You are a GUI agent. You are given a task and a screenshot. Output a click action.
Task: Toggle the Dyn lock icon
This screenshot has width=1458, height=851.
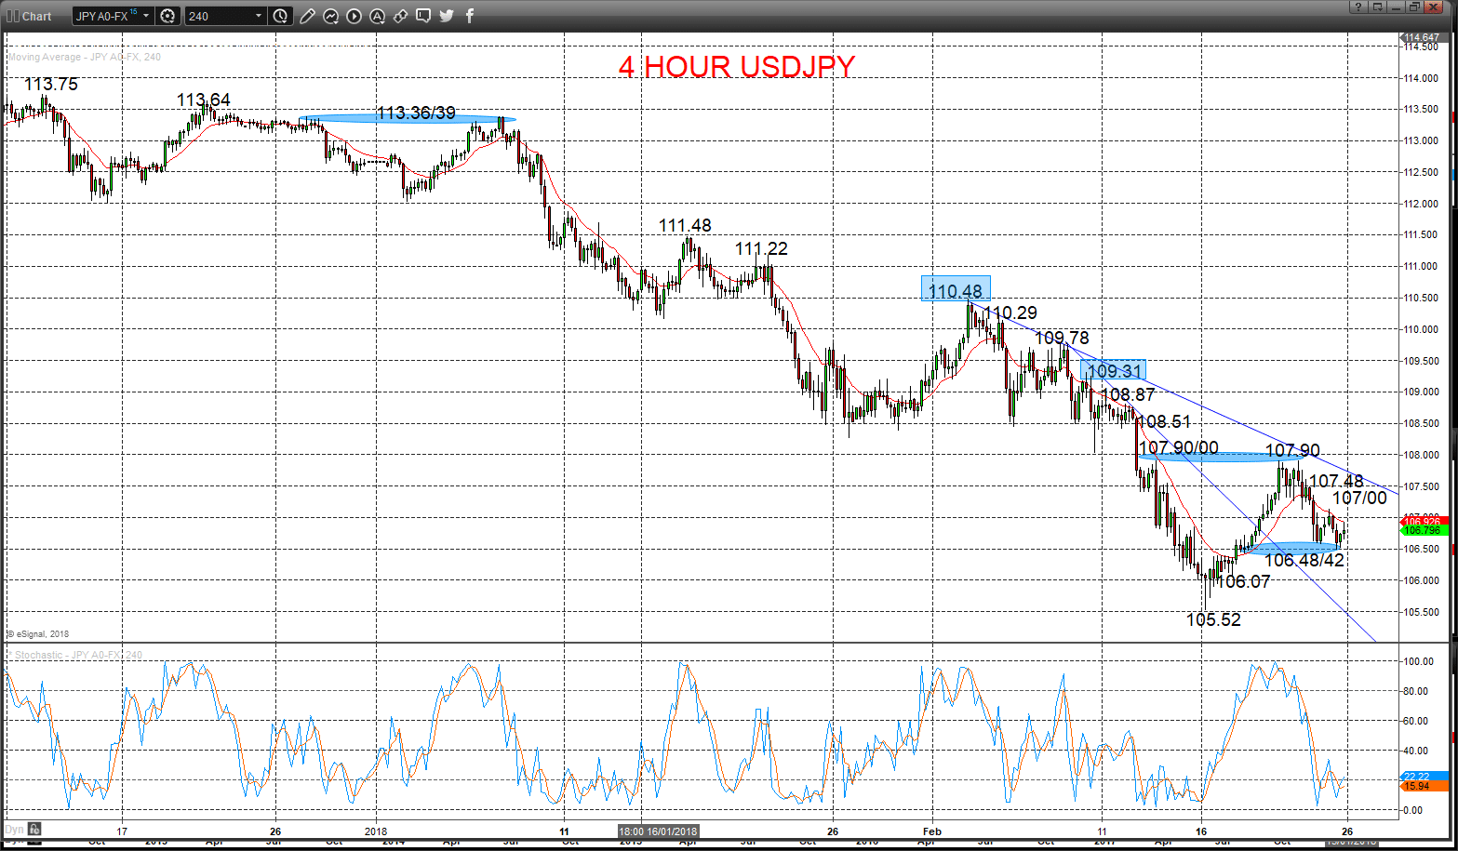click(x=33, y=829)
